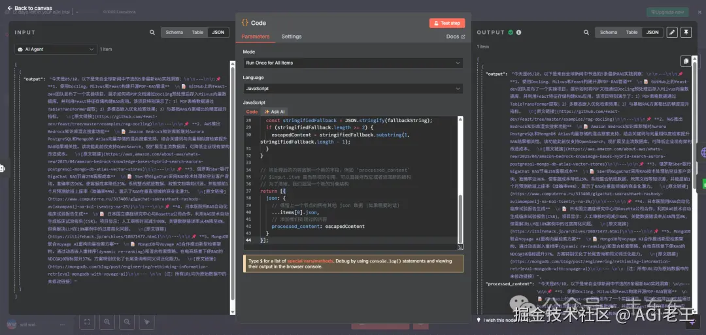Screen dimensions: 706x335
Task: Select JSON view in the INPUT panel
Action: 218,33
